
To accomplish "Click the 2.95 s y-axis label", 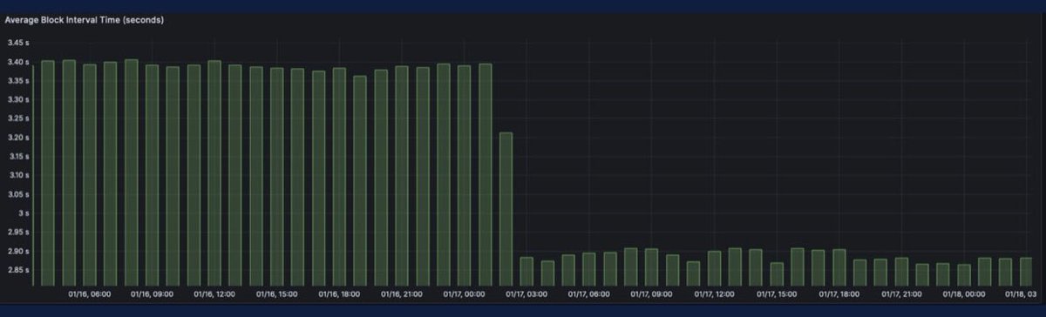I will (18, 232).
